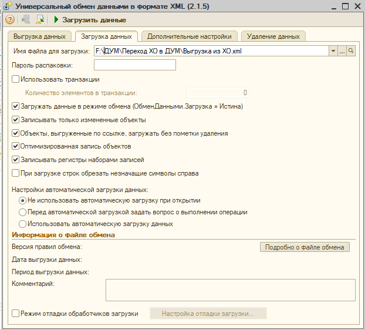Maximize the window

coord(346,6)
